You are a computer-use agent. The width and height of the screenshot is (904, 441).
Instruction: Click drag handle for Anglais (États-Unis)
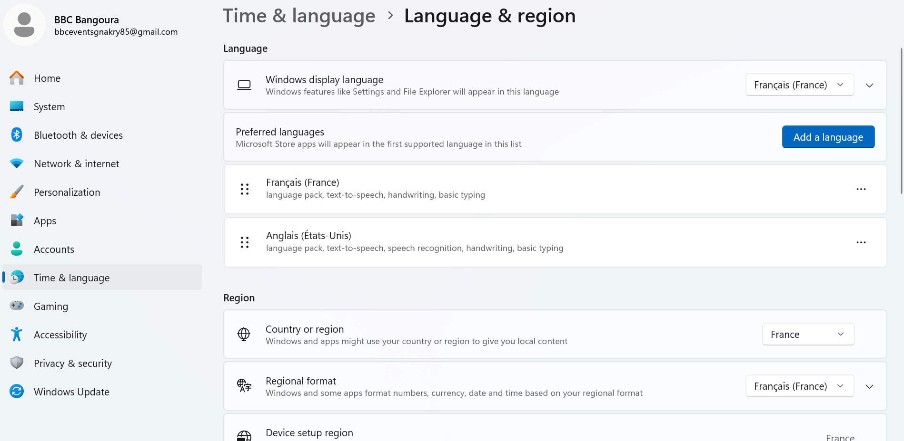[x=245, y=242]
